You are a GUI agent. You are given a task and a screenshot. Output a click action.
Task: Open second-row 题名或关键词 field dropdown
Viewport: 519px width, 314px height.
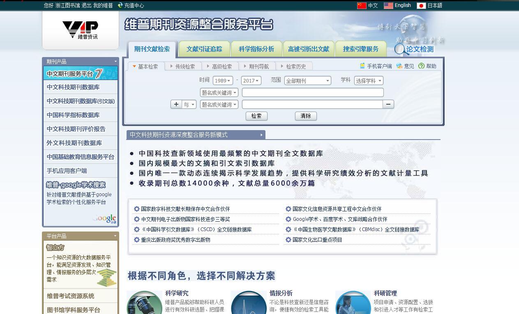tap(219, 105)
